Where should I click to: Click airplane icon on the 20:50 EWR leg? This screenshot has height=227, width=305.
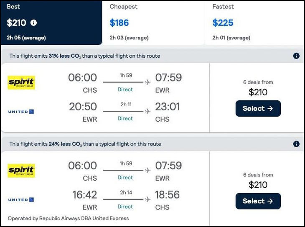coord(147,111)
